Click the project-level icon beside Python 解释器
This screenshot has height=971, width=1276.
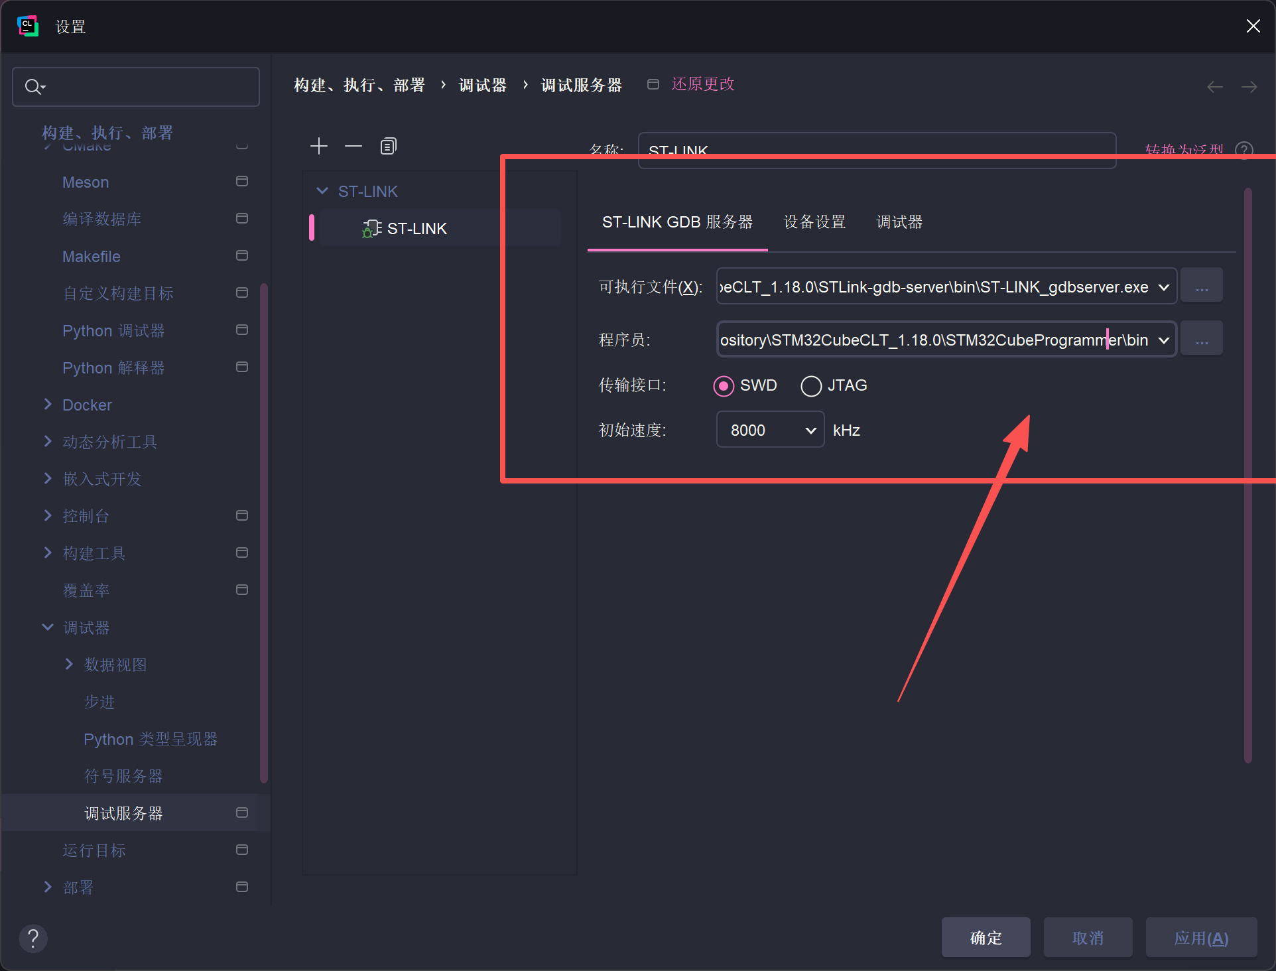[242, 367]
